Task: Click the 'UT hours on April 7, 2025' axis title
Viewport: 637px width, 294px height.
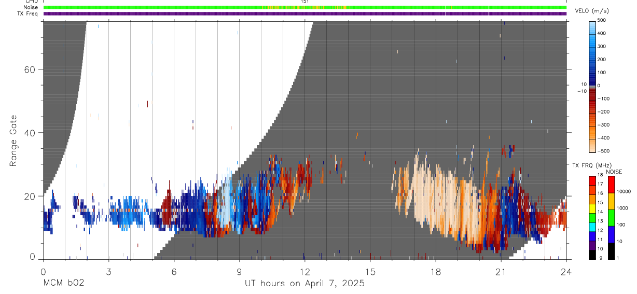Action: [x=305, y=284]
